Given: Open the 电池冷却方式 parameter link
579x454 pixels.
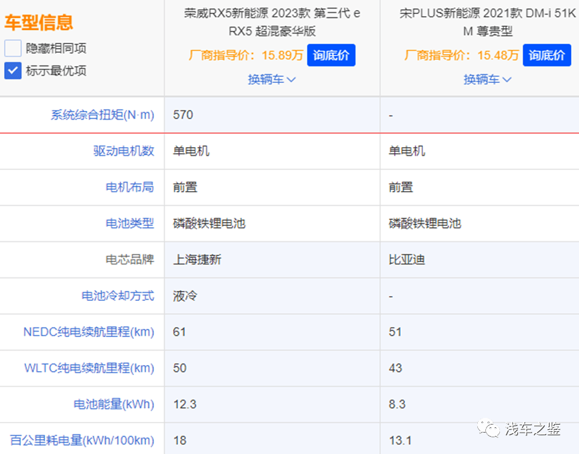Looking at the screenshot, I should [118, 296].
